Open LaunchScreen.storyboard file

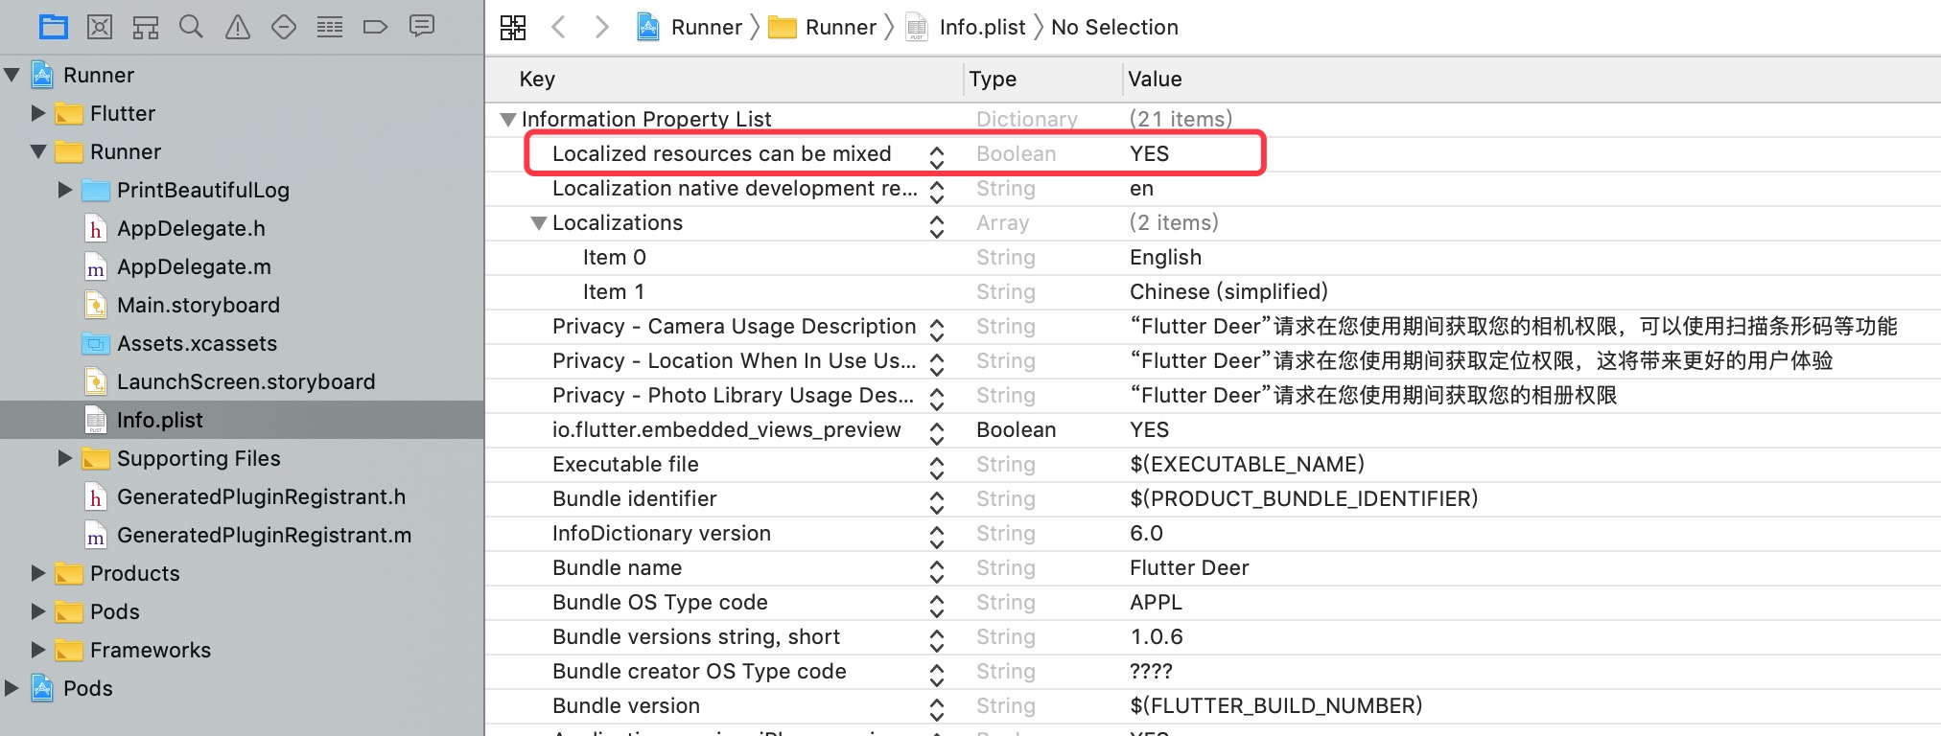coord(246,381)
